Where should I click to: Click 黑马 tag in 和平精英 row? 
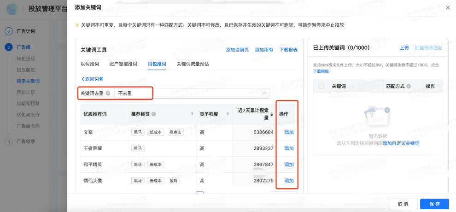pos(138,165)
